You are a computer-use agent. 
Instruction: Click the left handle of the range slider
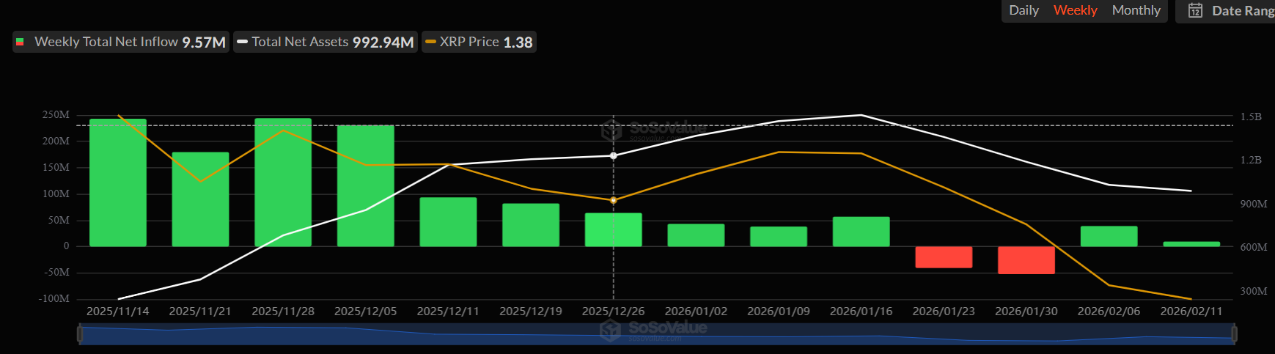tap(81, 334)
